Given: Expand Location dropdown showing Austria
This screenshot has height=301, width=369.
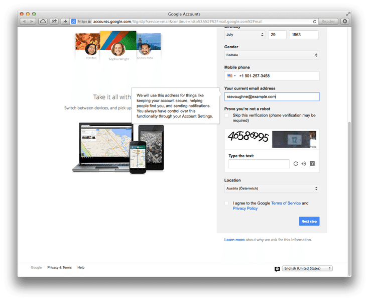Looking at the screenshot, I should 272,188.
